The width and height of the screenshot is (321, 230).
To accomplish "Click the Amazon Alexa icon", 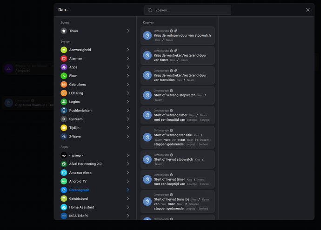I will (x=64, y=172).
